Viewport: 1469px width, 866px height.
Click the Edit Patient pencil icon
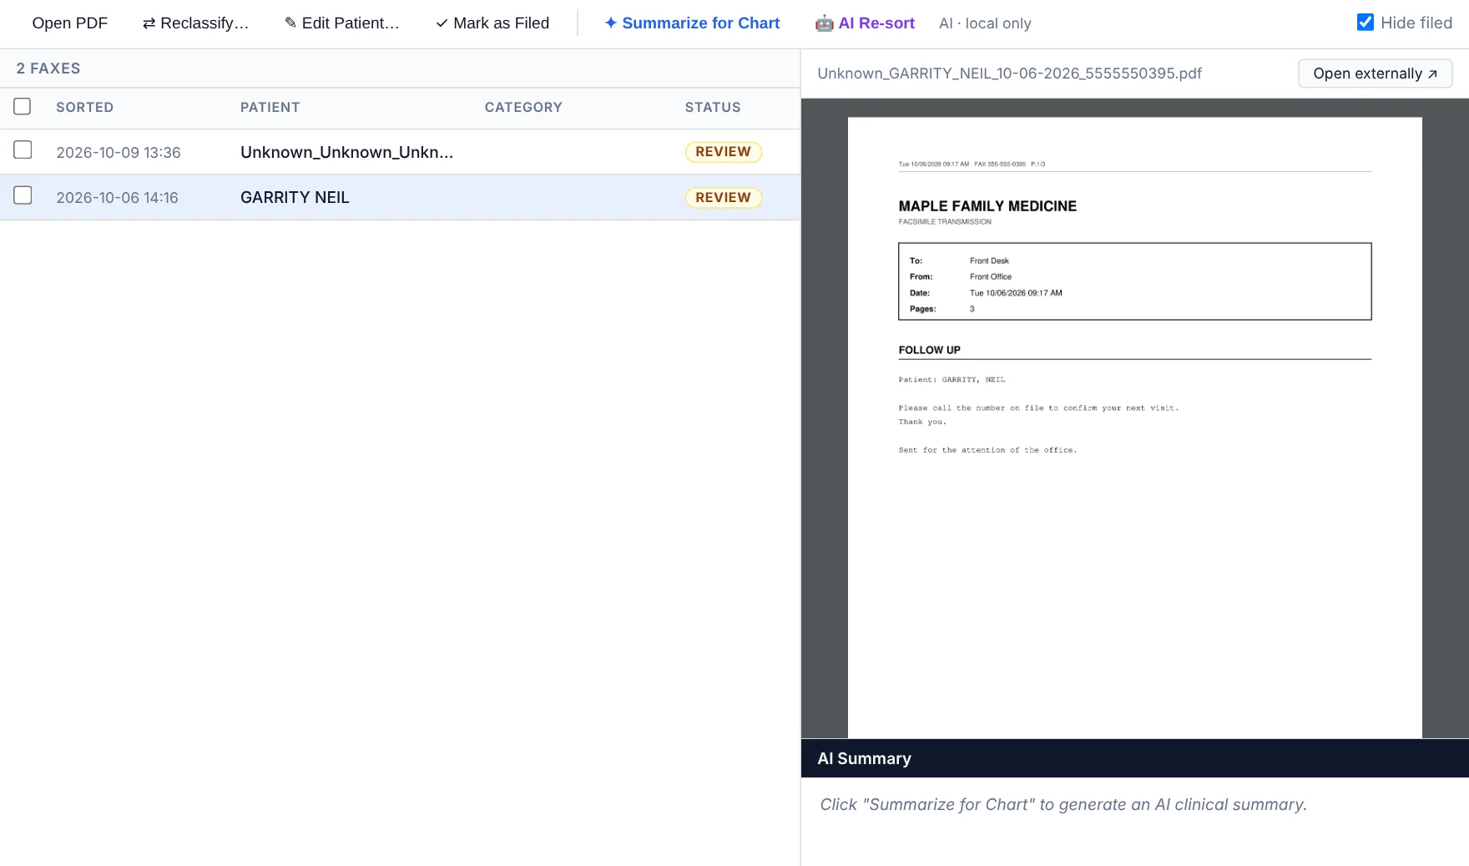point(290,23)
